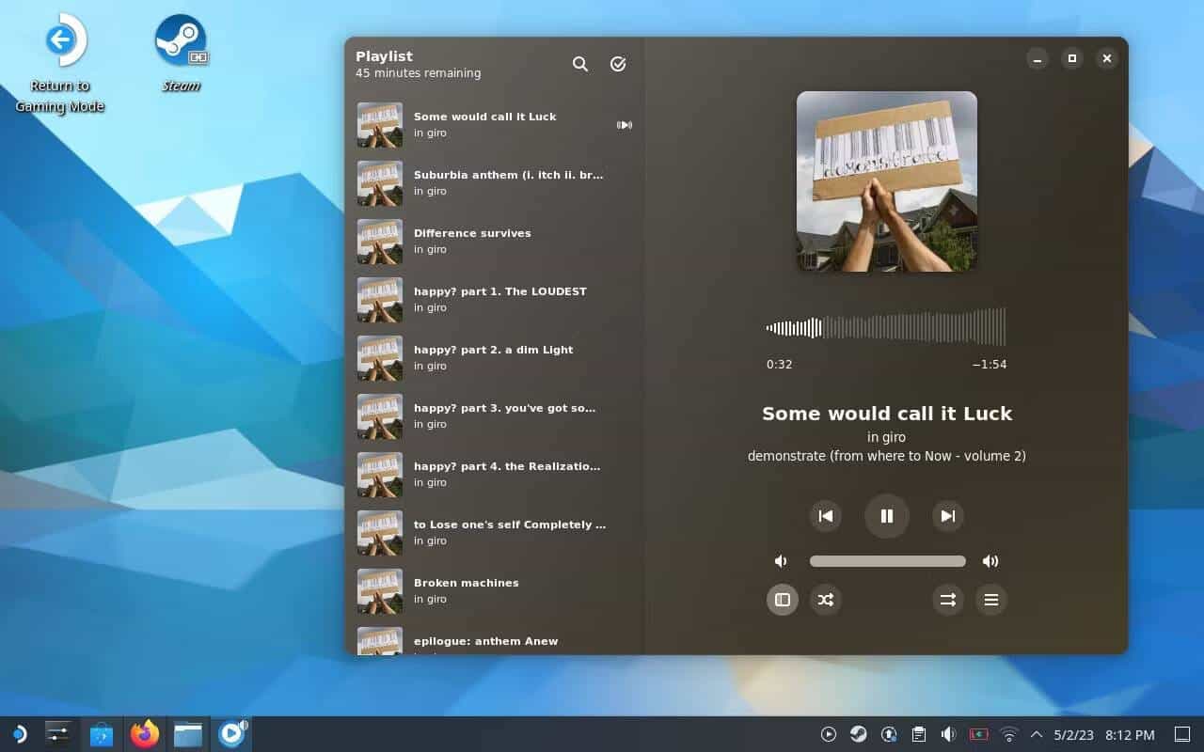Click the Wi-Fi icon in the tray
This screenshot has width=1204, height=752.
click(1008, 734)
